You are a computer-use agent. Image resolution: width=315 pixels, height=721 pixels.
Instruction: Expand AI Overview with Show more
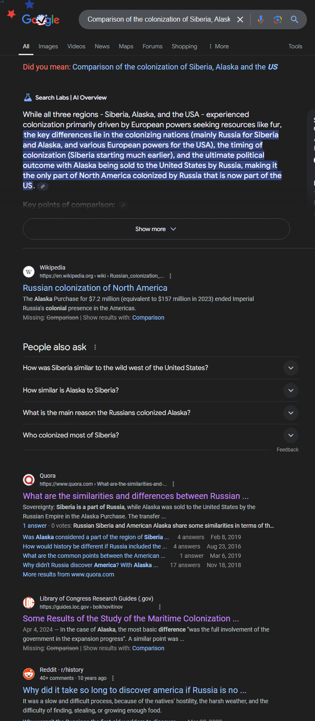[156, 229]
